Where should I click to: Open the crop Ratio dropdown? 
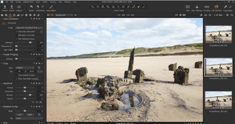(25, 68)
